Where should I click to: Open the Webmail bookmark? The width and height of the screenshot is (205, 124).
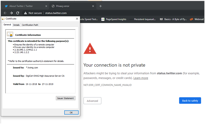(x=197, y=19)
